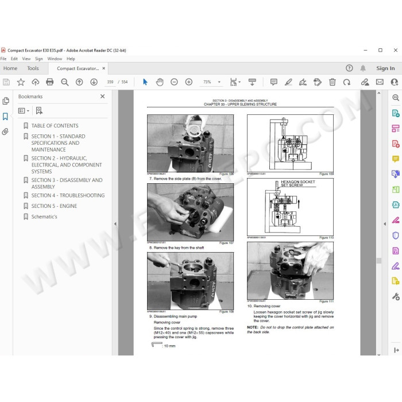The height and width of the screenshot is (402, 402).
Task: Collapse the right tools pane arrow
Action: (385, 224)
